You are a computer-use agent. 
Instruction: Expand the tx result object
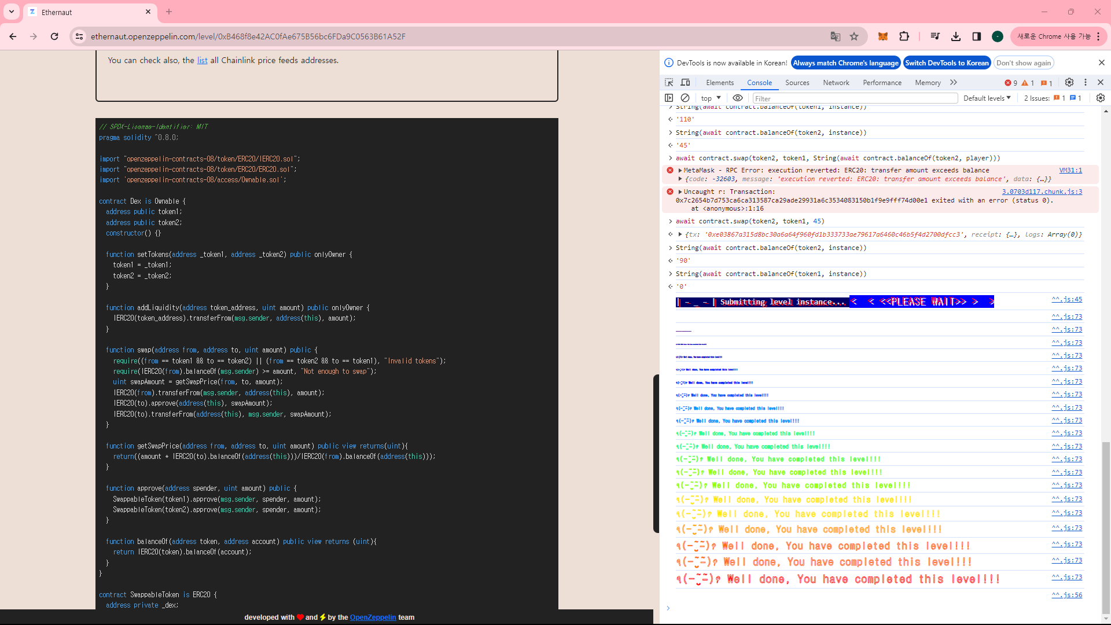tap(680, 234)
